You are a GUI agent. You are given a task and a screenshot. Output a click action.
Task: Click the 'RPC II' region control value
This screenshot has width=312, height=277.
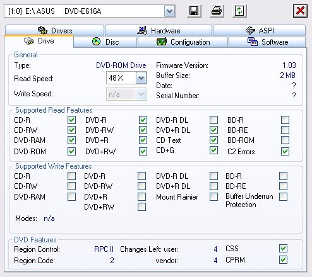tap(104, 249)
